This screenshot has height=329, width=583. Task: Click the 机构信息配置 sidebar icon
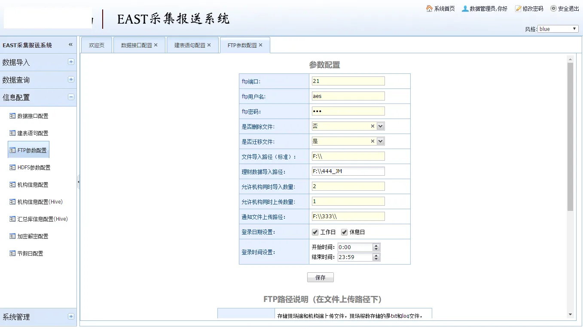(x=12, y=185)
